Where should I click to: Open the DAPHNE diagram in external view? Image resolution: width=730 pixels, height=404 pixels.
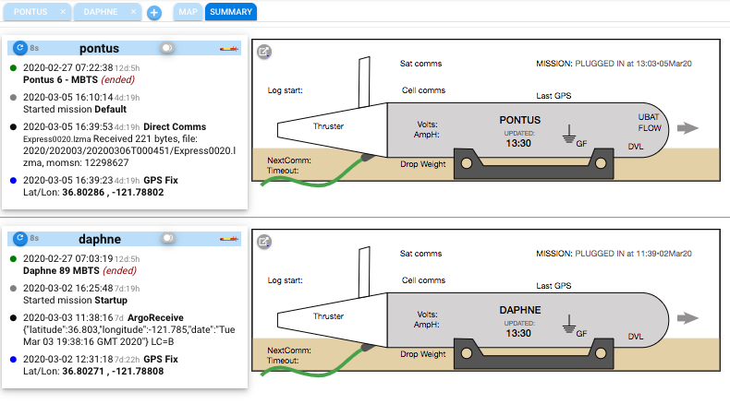(x=264, y=242)
